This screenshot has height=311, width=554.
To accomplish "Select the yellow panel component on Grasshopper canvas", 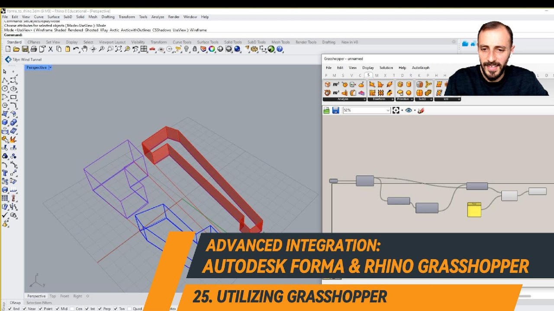I will pos(474,209).
